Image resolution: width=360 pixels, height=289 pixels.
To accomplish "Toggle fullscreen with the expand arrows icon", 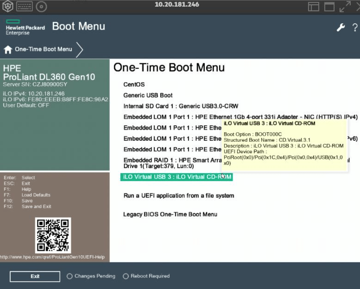I will [345, 7].
